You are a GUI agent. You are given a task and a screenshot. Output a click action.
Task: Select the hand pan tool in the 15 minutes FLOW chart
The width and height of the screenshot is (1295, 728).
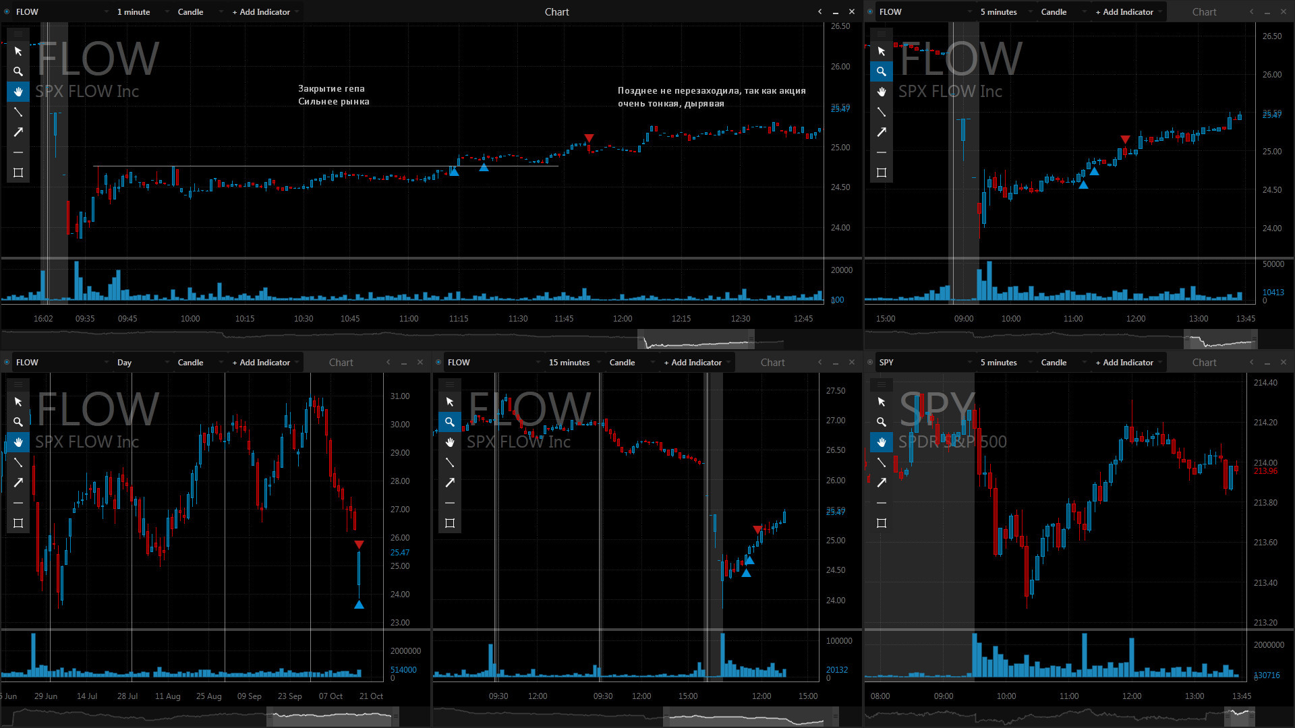tap(450, 442)
